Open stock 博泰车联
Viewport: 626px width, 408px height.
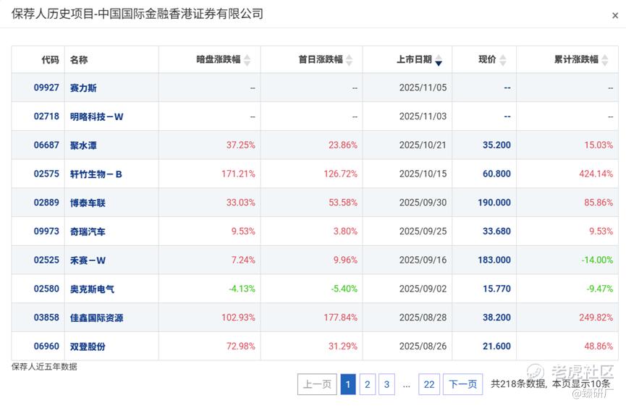pos(88,203)
